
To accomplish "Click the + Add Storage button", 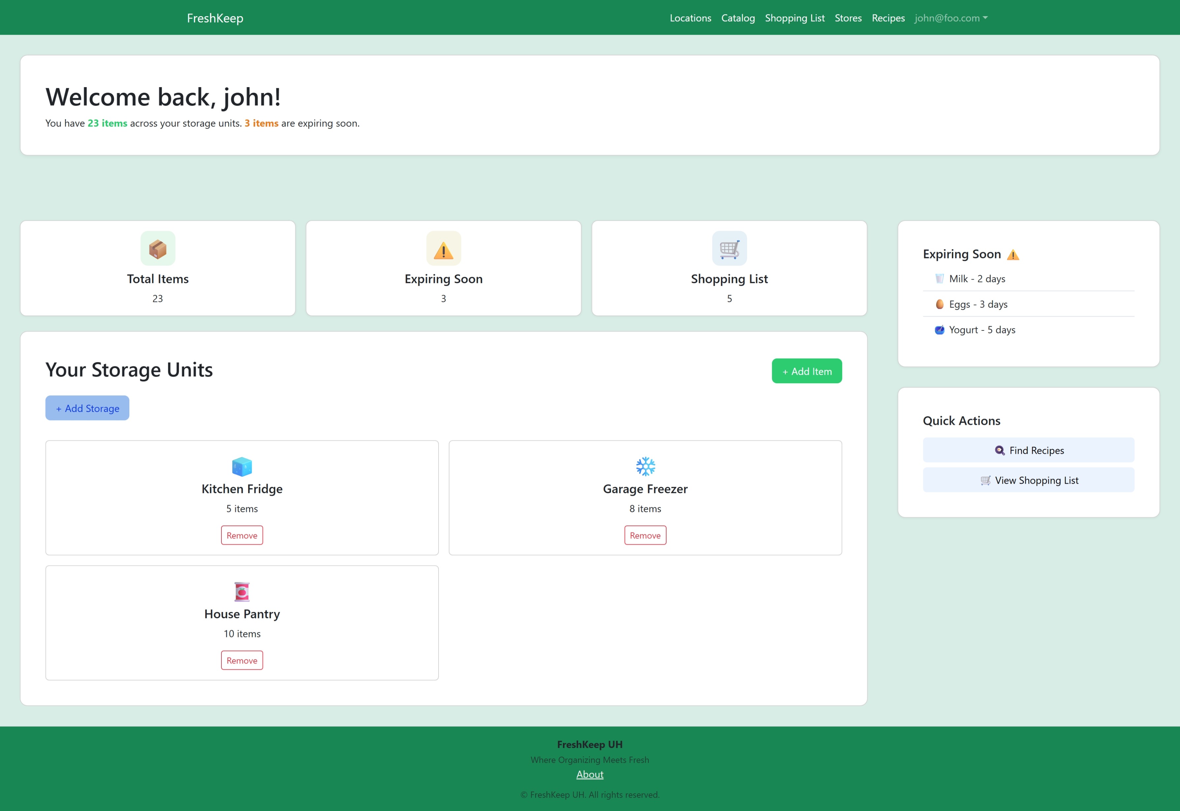I will [x=87, y=408].
